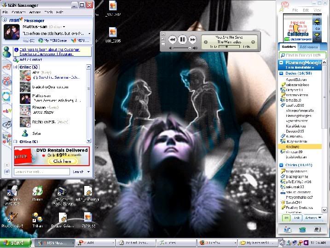Switch to AIM Buddies tab
The width and height of the screenshot is (330, 248).
pos(289,46)
